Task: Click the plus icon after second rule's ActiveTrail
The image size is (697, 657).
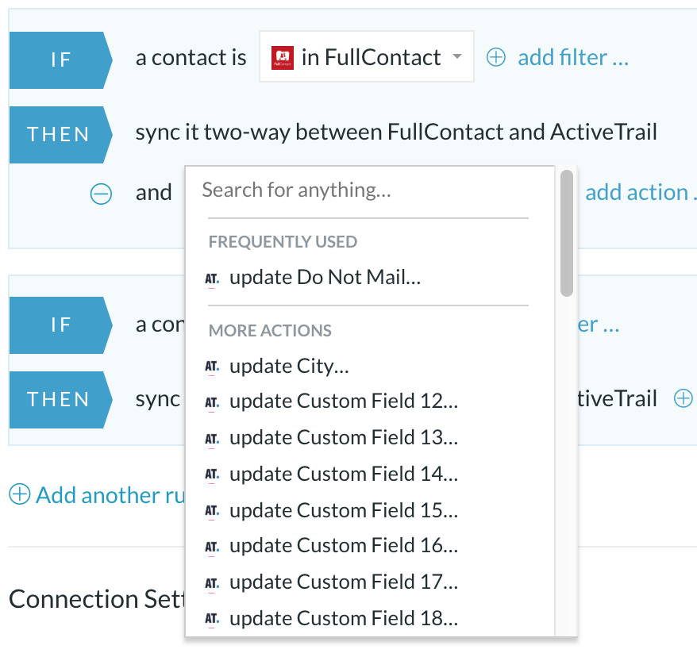Action: pyautogui.click(x=684, y=398)
